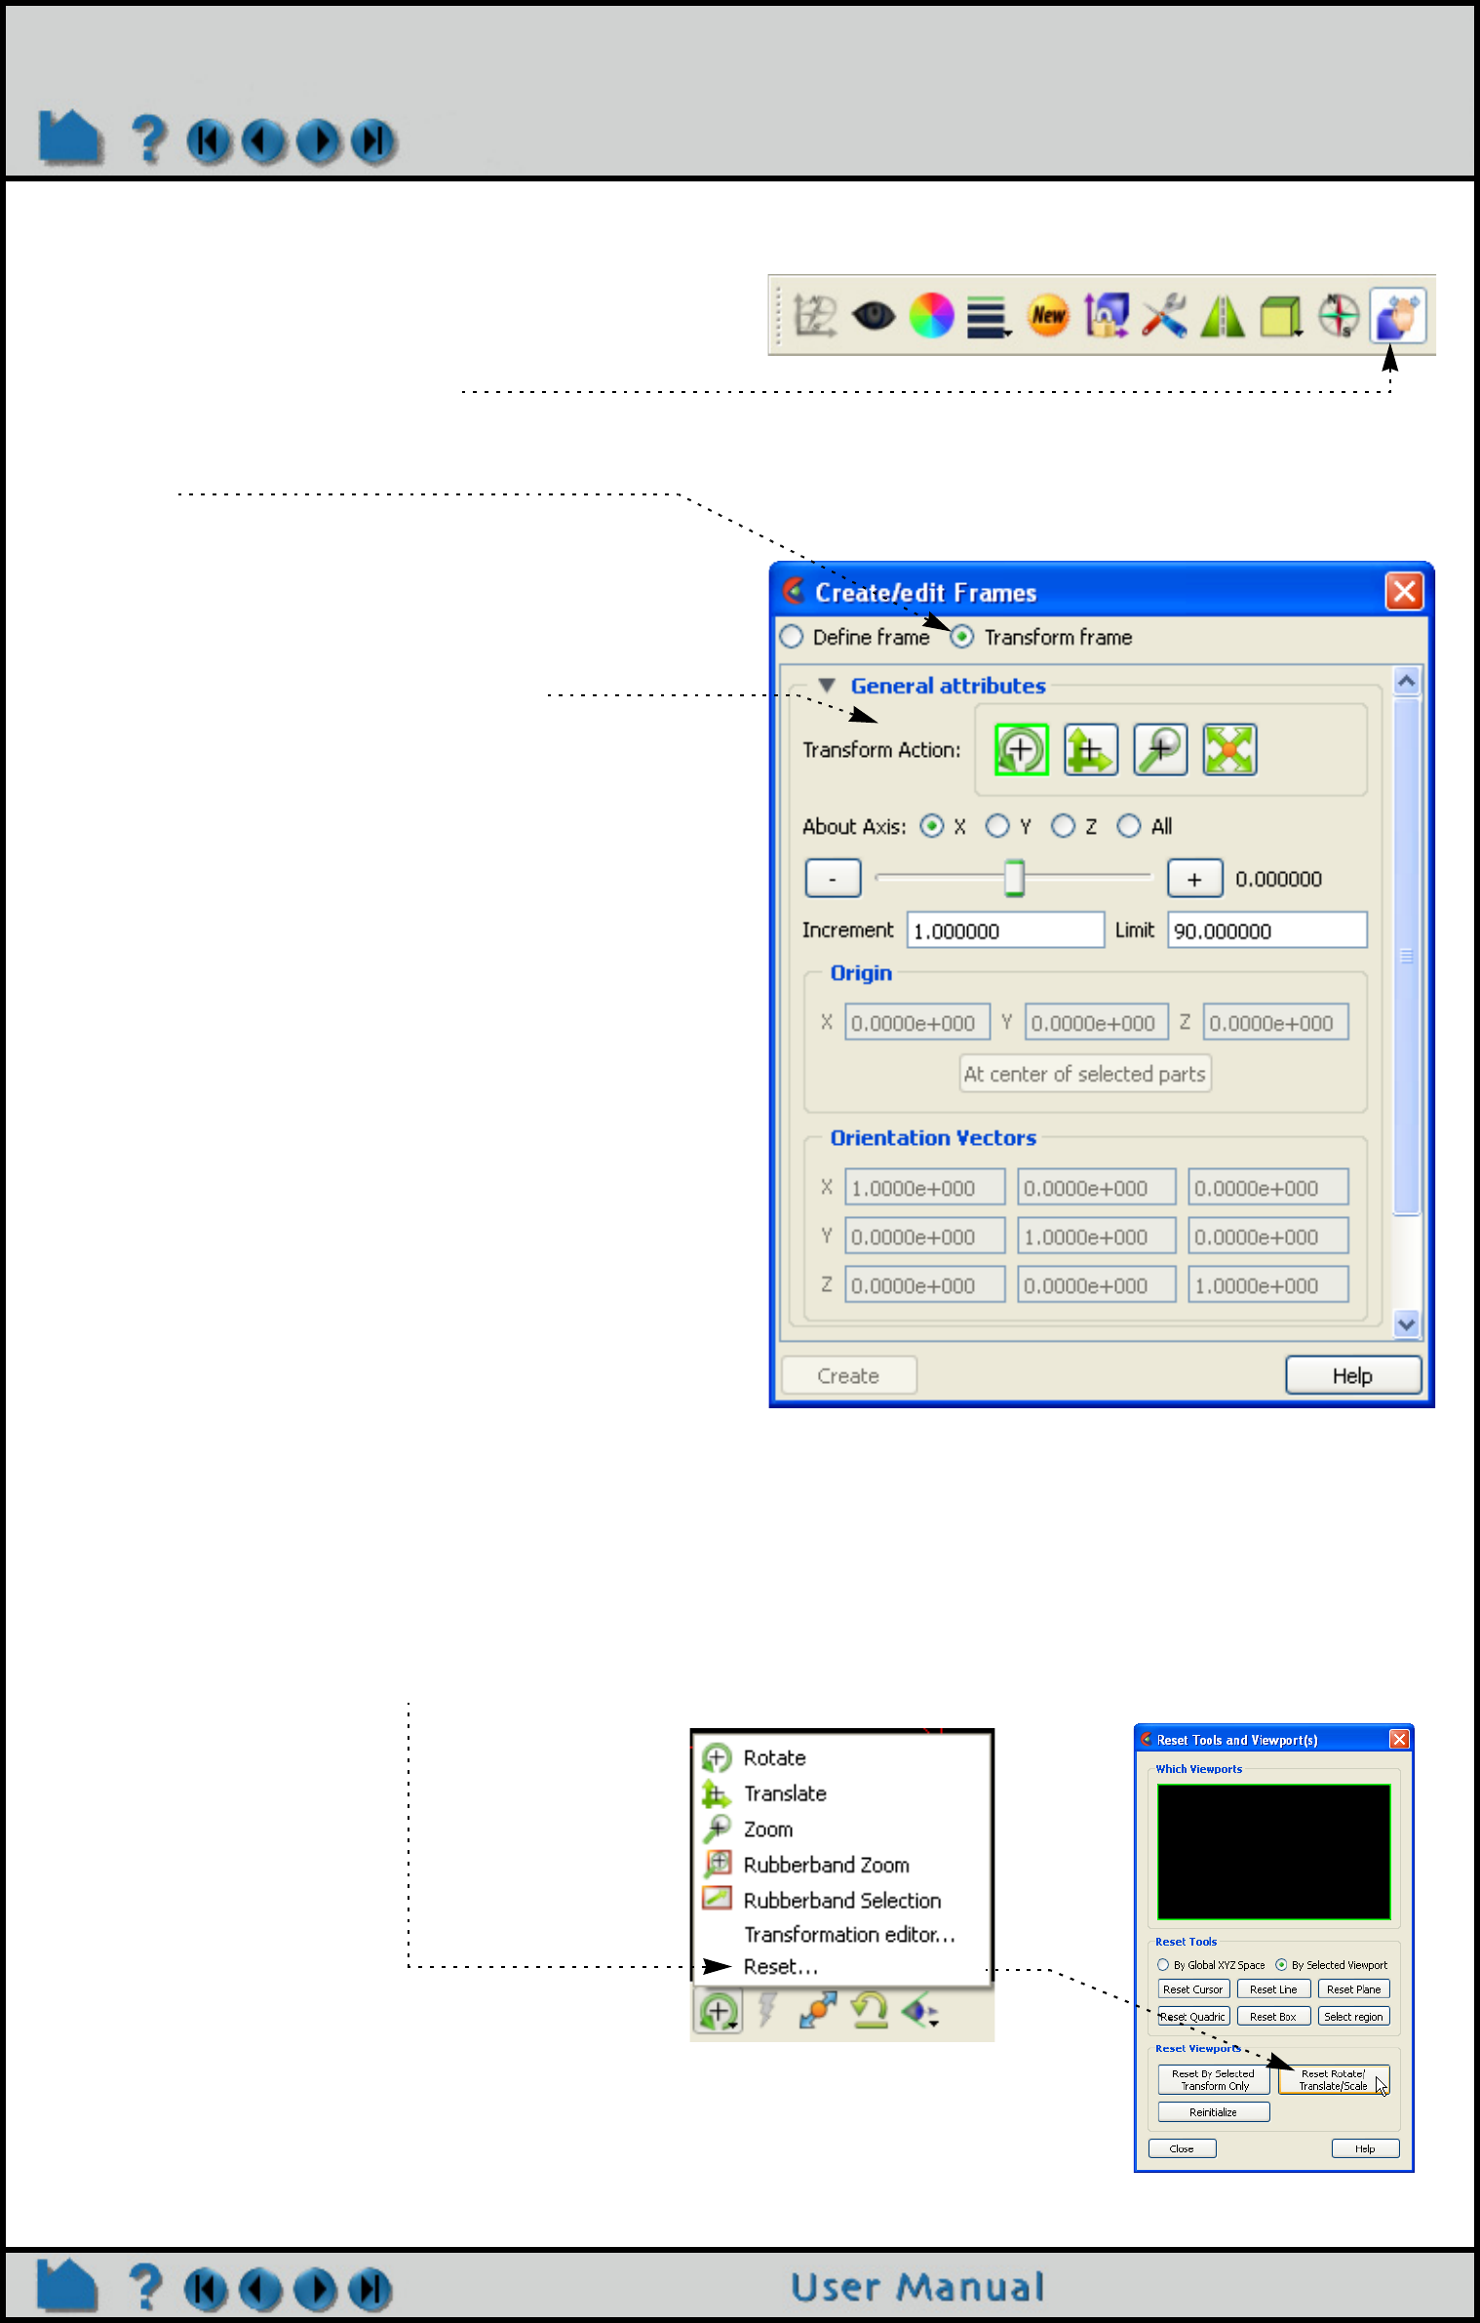
Task: Open the color wheel tool
Action: coord(931,316)
